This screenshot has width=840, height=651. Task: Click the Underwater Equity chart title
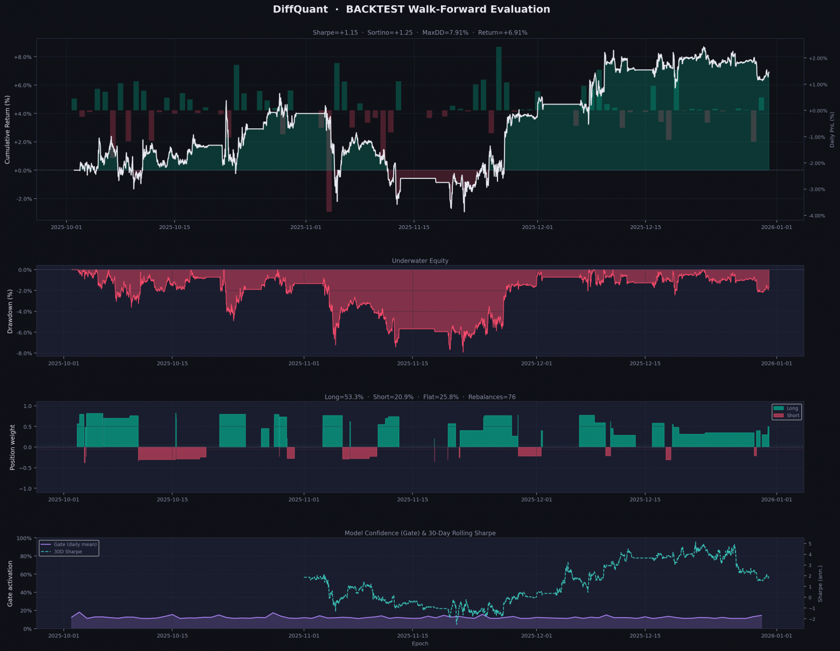pos(420,260)
